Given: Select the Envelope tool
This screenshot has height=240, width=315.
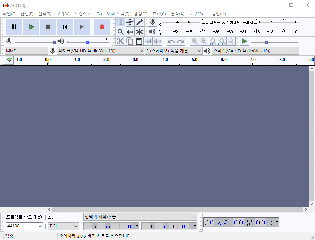Looking at the screenshot, I should pos(130,22).
